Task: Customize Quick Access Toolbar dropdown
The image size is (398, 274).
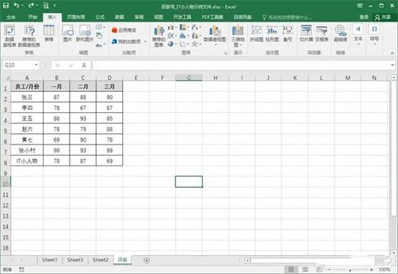Action: (x=55, y=5)
